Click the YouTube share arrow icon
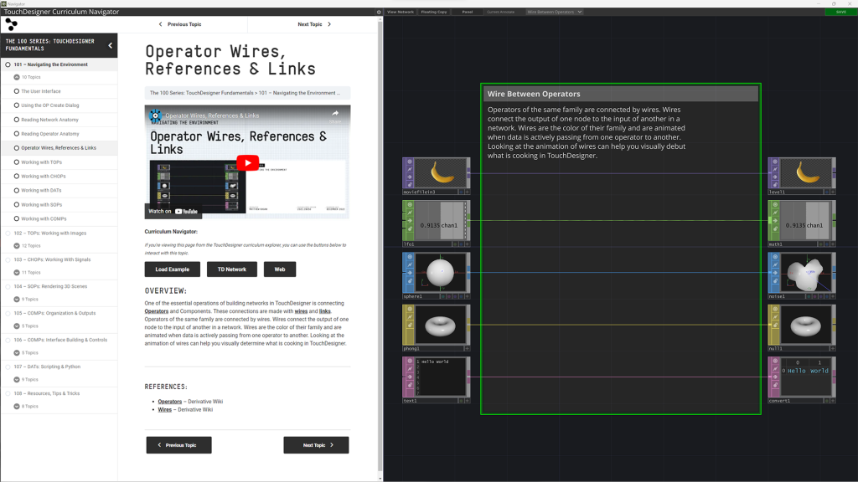This screenshot has width=858, height=482. point(335,114)
